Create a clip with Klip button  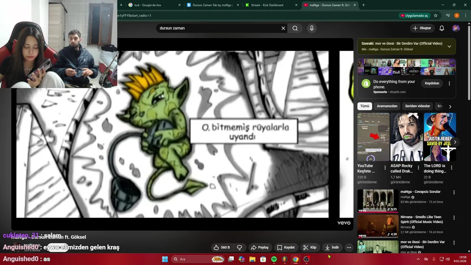[x=310, y=247]
